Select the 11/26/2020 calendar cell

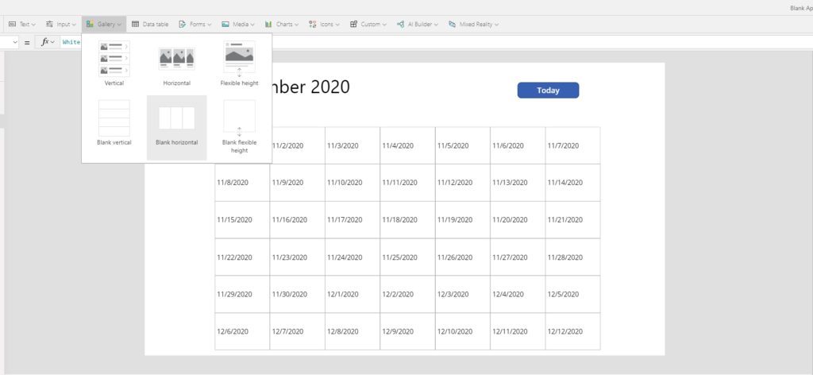[463, 257]
